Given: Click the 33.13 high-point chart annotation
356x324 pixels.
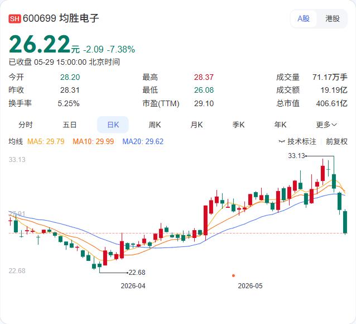Looking at the screenshot, I should tap(296, 156).
